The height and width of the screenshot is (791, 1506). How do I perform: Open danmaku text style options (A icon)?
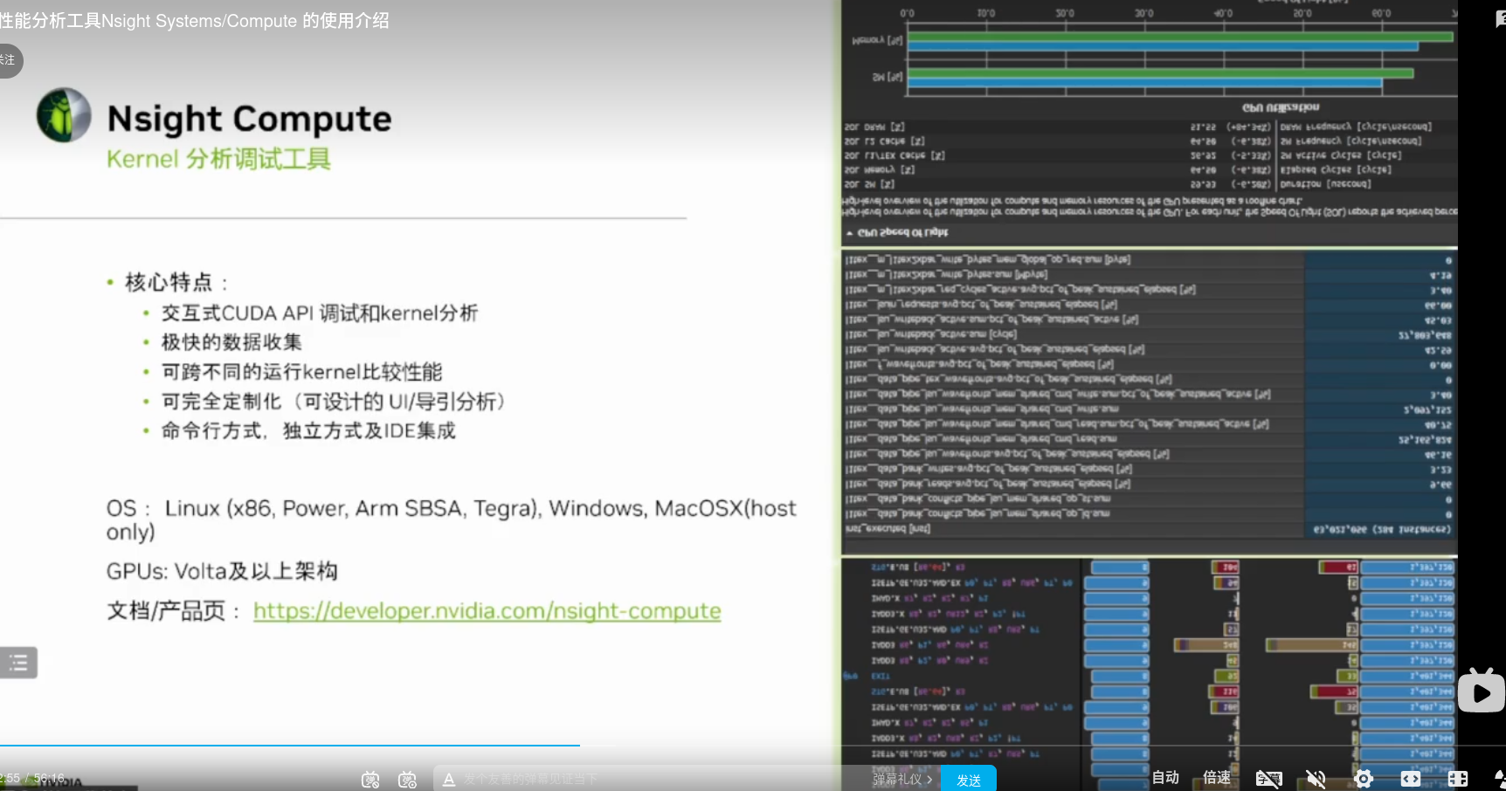click(448, 779)
